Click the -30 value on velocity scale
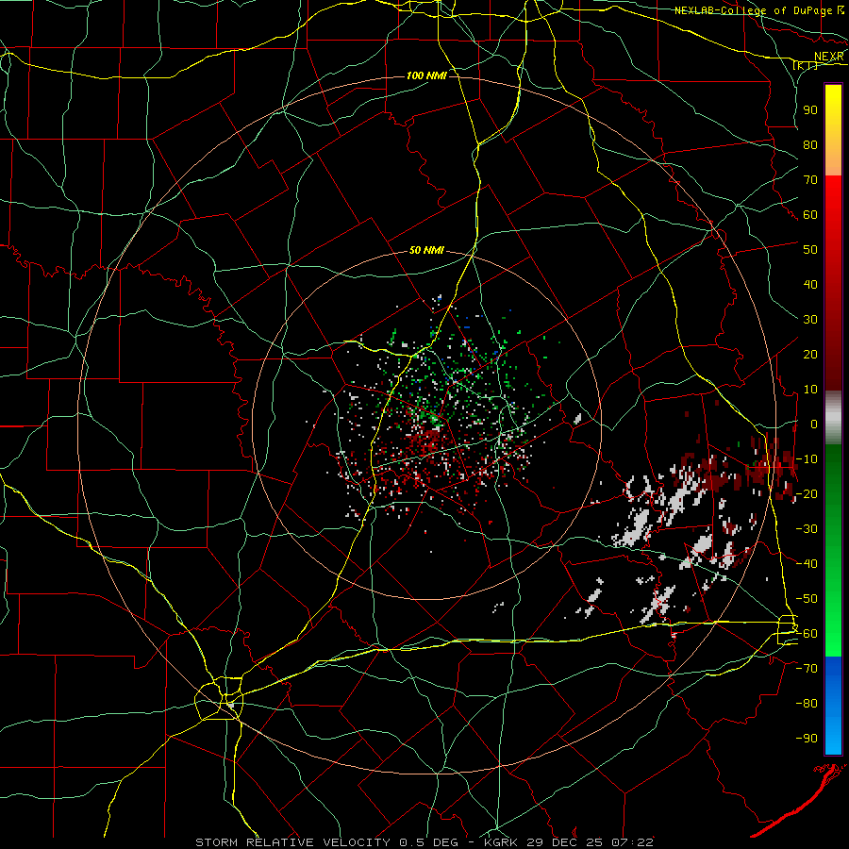The height and width of the screenshot is (849, 849). coord(807,529)
